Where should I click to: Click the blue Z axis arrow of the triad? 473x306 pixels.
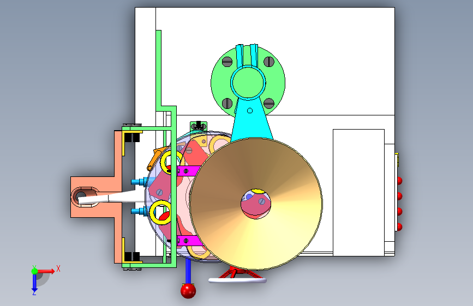34,283
